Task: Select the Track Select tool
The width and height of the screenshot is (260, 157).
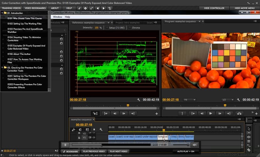Action: coord(249,132)
